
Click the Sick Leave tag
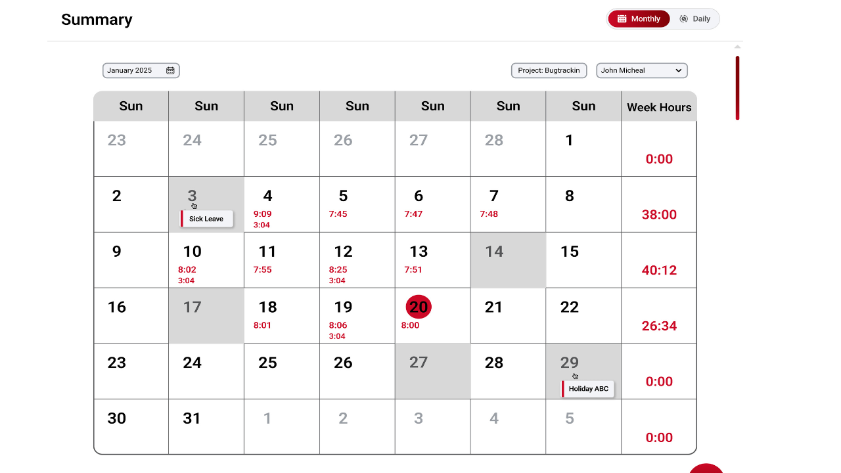point(206,219)
